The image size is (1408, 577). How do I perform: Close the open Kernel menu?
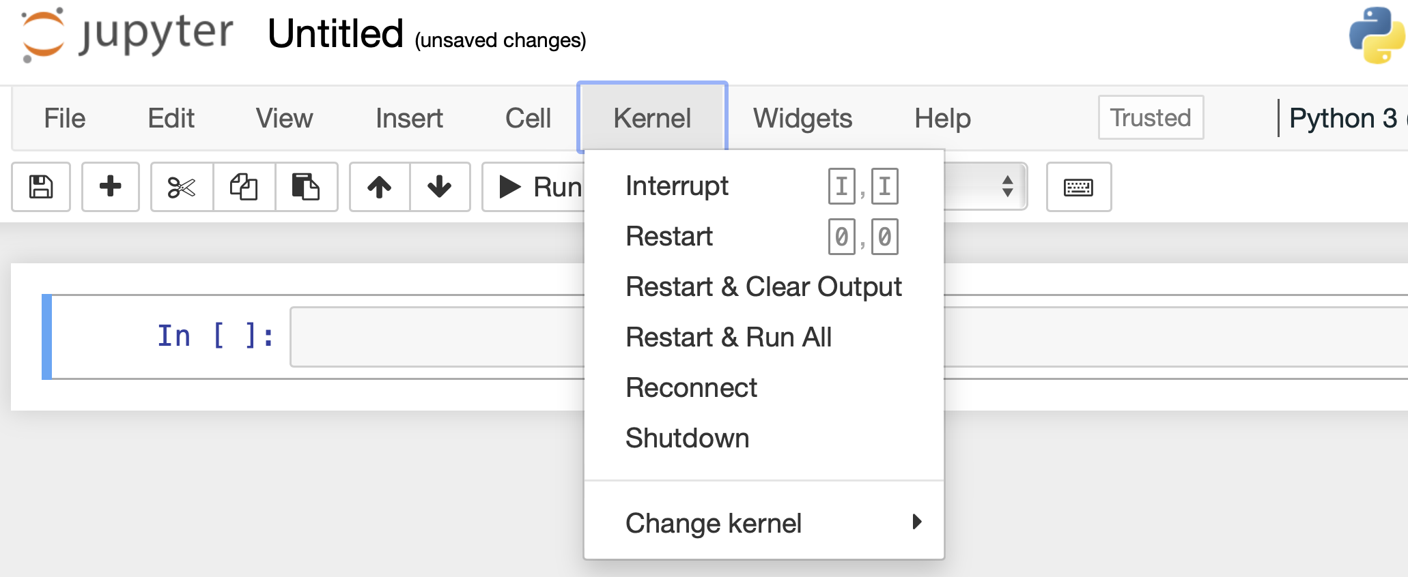[x=652, y=118]
